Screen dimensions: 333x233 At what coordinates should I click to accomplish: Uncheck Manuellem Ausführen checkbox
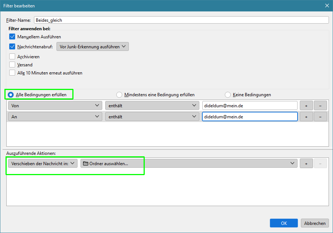12,37
